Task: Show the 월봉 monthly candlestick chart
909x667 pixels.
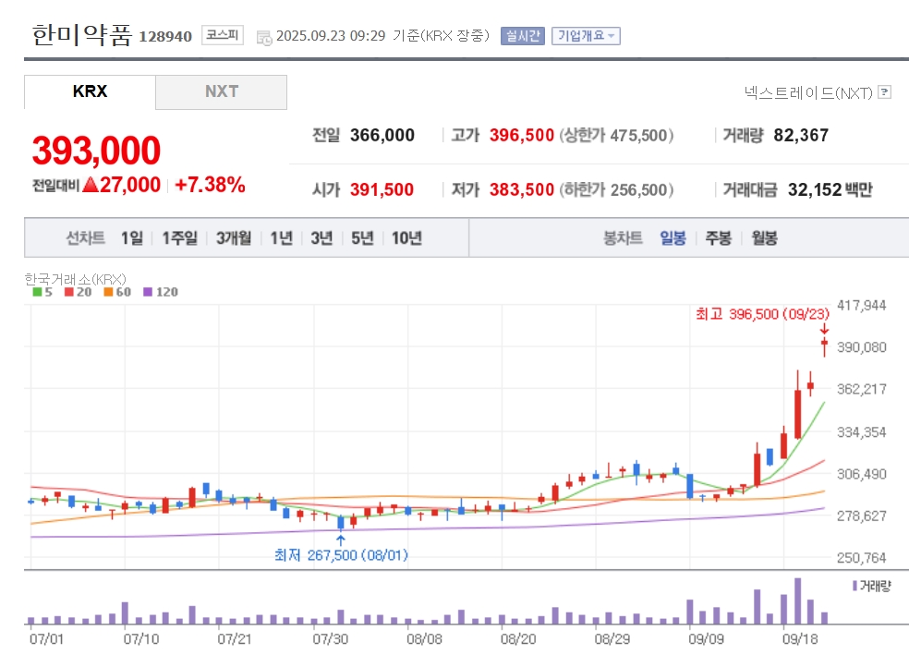Action: tap(764, 237)
